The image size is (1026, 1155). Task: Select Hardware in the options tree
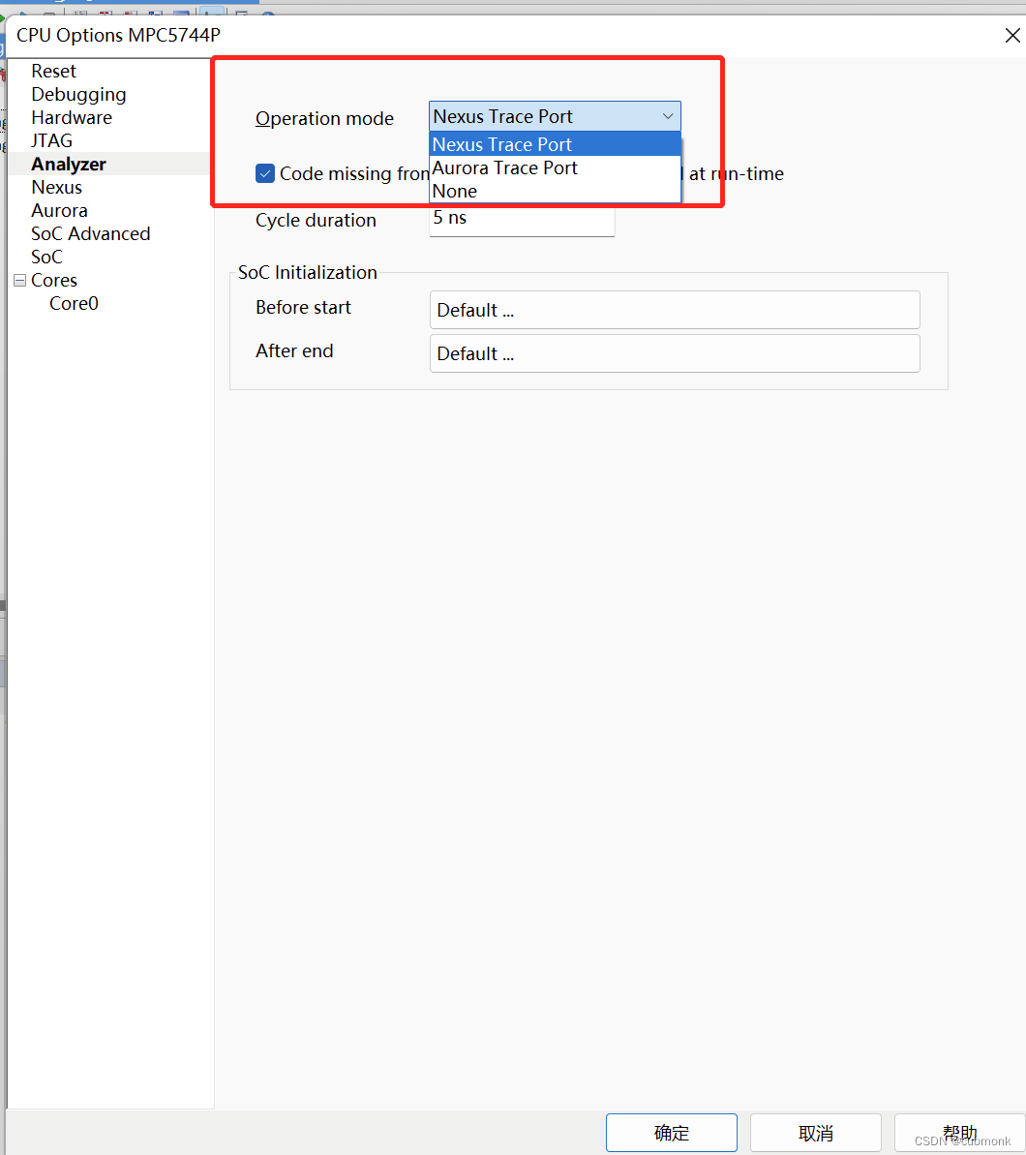(x=72, y=118)
